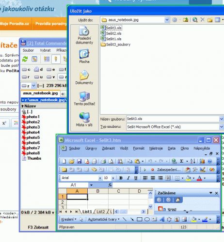
Task: Open Vybrat menu in Total Commander
Action: (x=45, y=50)
